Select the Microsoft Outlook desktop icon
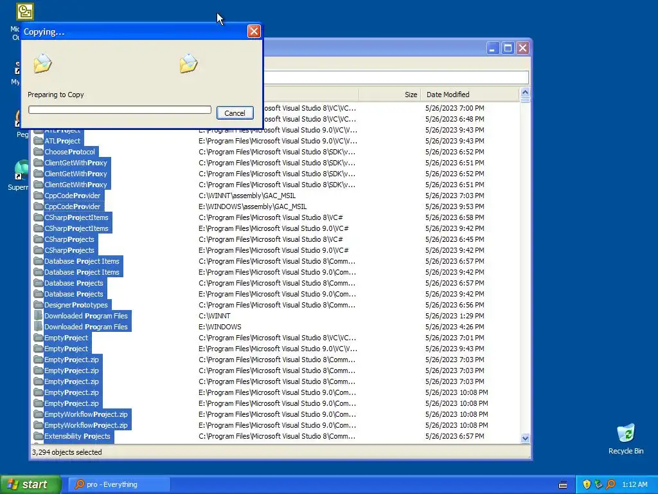 tap(24, 12)
